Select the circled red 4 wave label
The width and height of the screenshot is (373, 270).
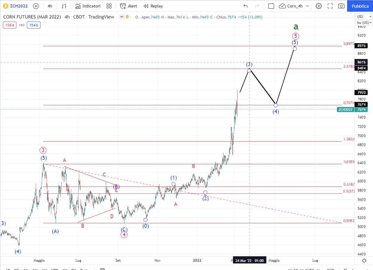click(x=124, y=235)
